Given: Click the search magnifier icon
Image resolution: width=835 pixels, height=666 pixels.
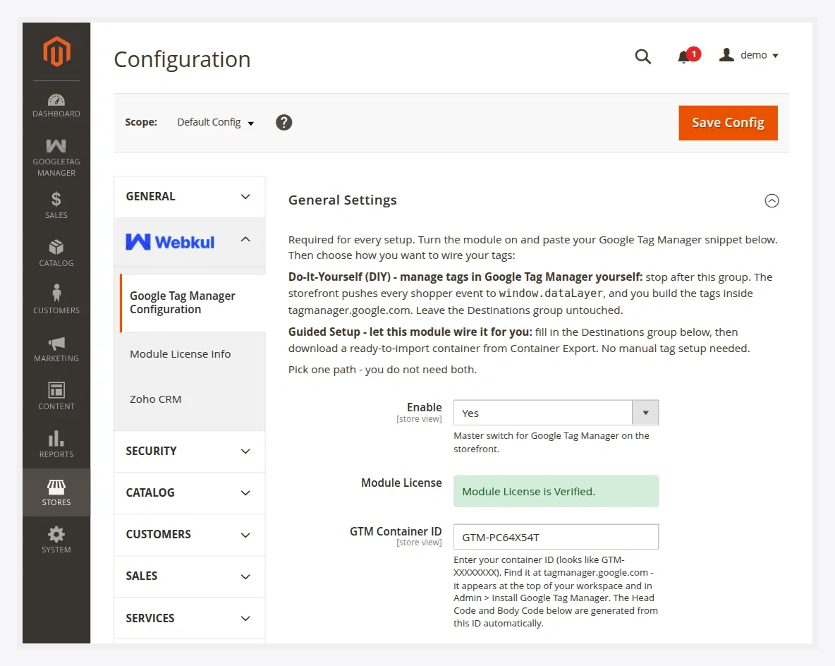Looking at the screenshot, I should pyautogui.click(x=642, y=56).
